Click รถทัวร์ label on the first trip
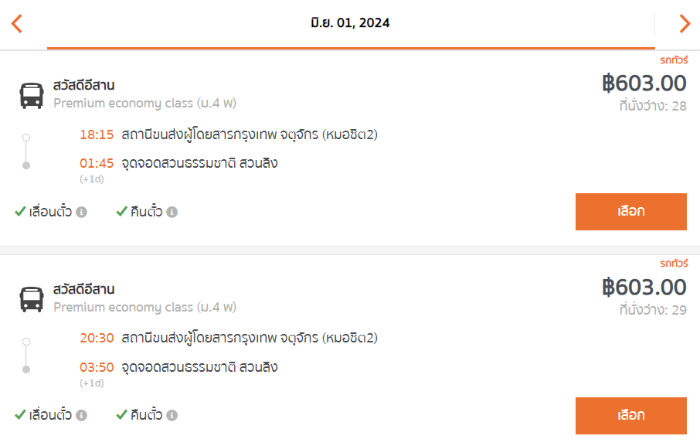This screenshot has width=700, height=446. pos(674,60)
